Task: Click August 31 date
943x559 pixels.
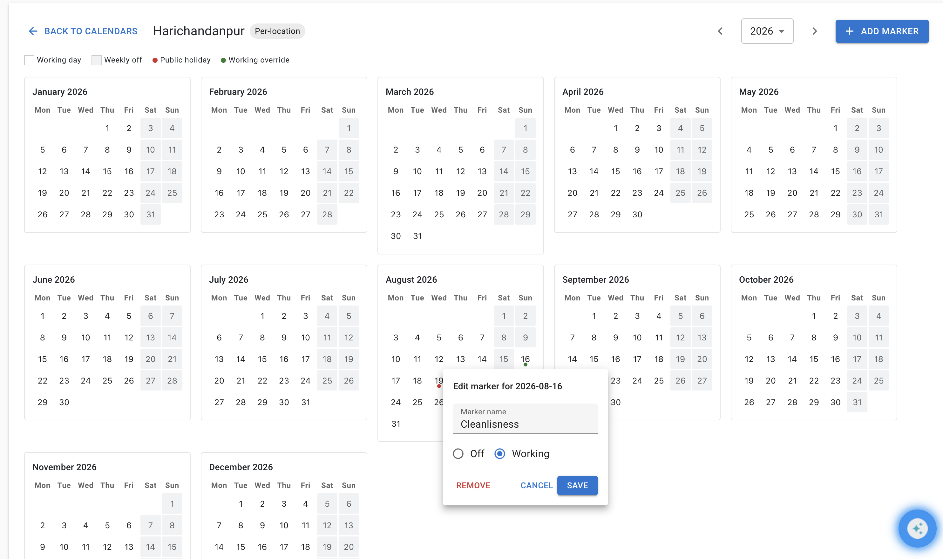Action: click(x=396, y=424)
